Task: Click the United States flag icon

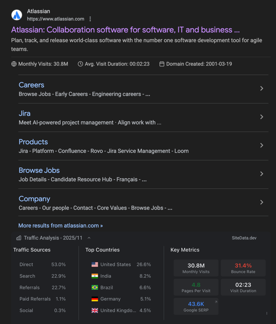Action: coord(95,265)
